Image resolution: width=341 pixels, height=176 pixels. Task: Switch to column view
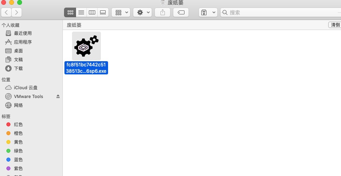point(92,12)
